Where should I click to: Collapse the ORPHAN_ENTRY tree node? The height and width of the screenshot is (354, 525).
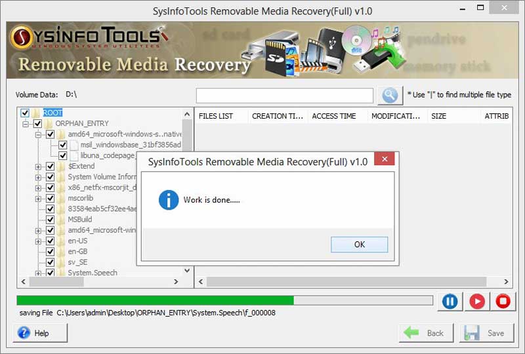(x=26, y=124)
